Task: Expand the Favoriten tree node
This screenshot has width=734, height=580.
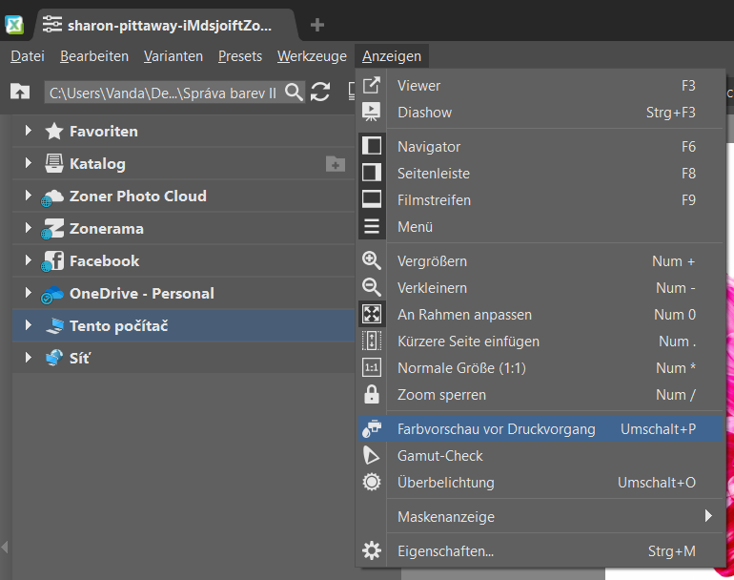Action: pos(29,132)
